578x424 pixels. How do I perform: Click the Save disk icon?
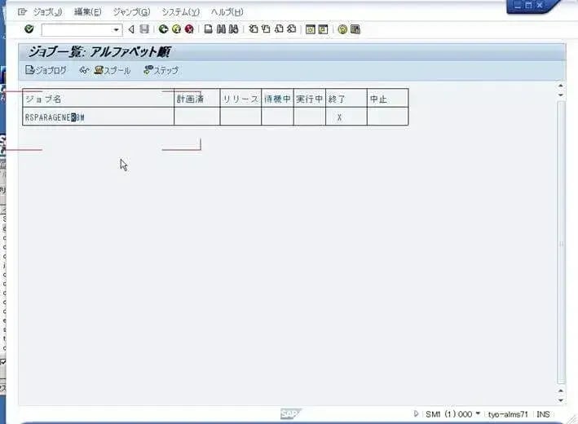pyautogui.click(x=144, y=29)
